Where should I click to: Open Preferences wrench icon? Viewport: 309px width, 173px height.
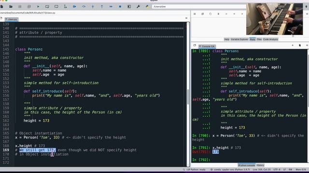pos(138,6)
